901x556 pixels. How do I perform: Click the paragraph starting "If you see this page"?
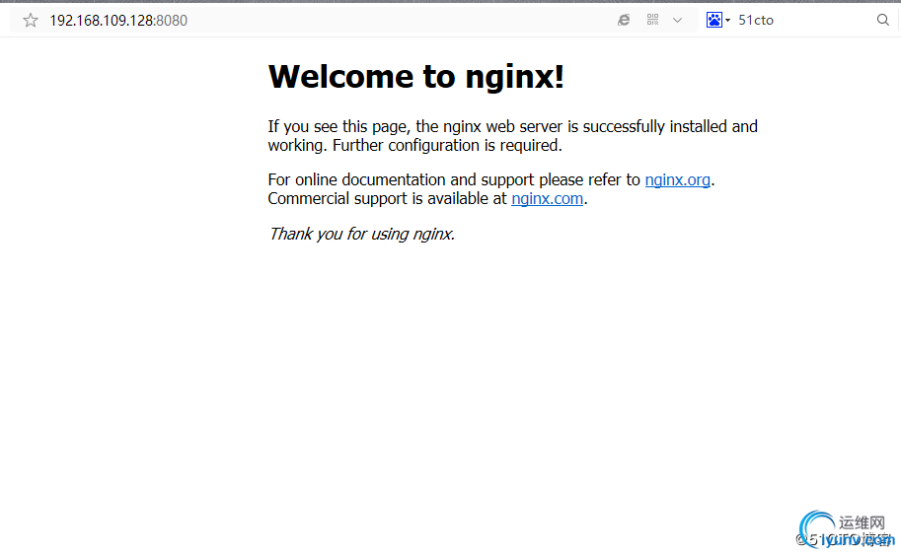point(512,136)
